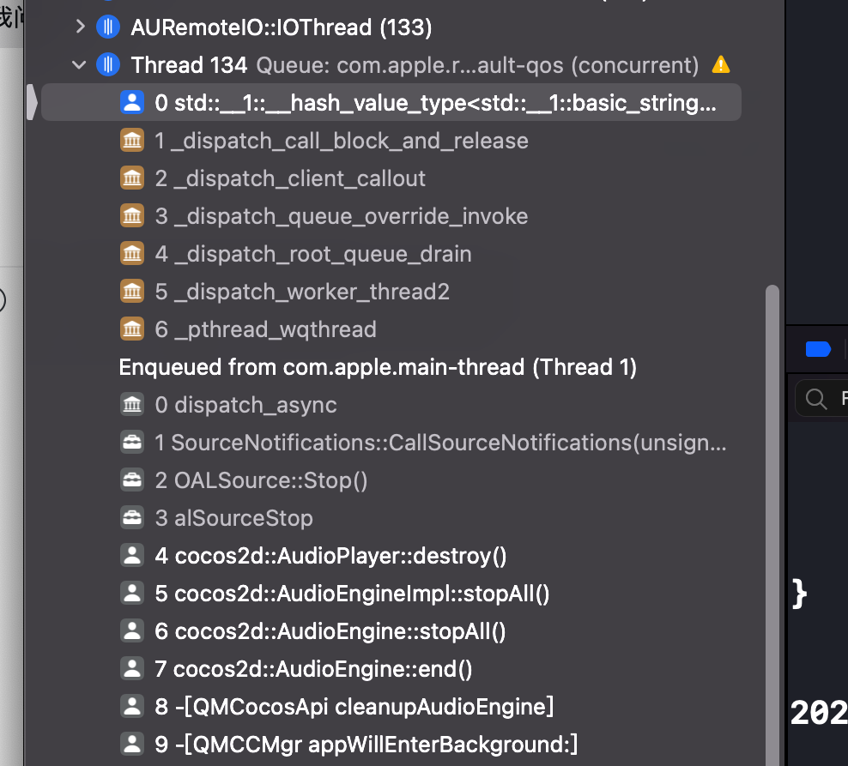Click the briefcase icon beside OALSource::Stop()
Image resolution: width=848 pixels, height=766 pixels.
click(132, 480)
